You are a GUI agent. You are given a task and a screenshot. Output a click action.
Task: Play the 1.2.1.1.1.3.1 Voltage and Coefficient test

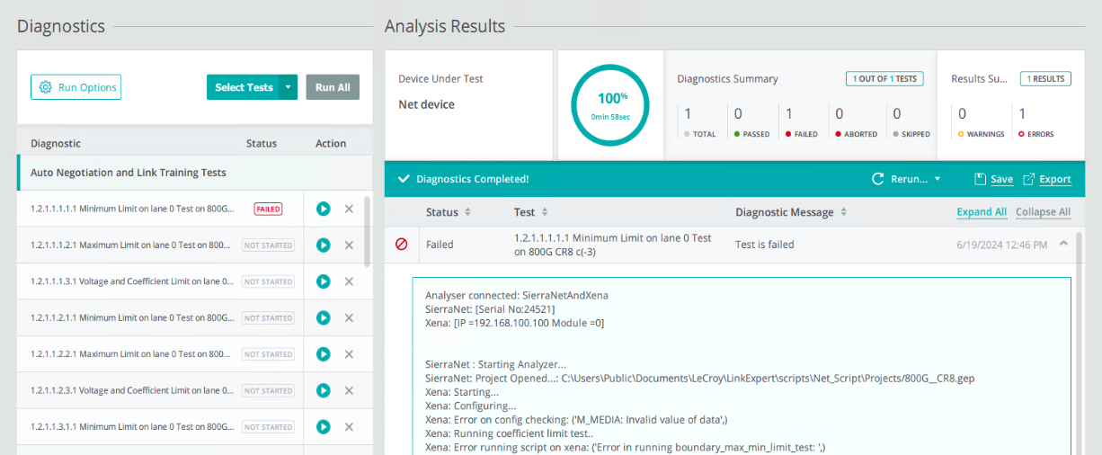[324, 281]
